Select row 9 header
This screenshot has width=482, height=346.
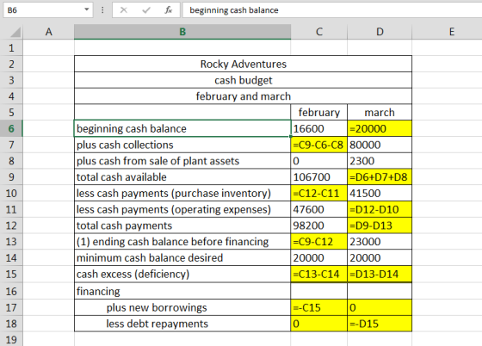point(11,177)
